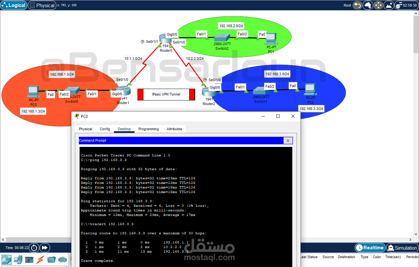Viewport: 419px width, 267px height.
Task: Click the Last Status column header
Action: tap(309, 257)
